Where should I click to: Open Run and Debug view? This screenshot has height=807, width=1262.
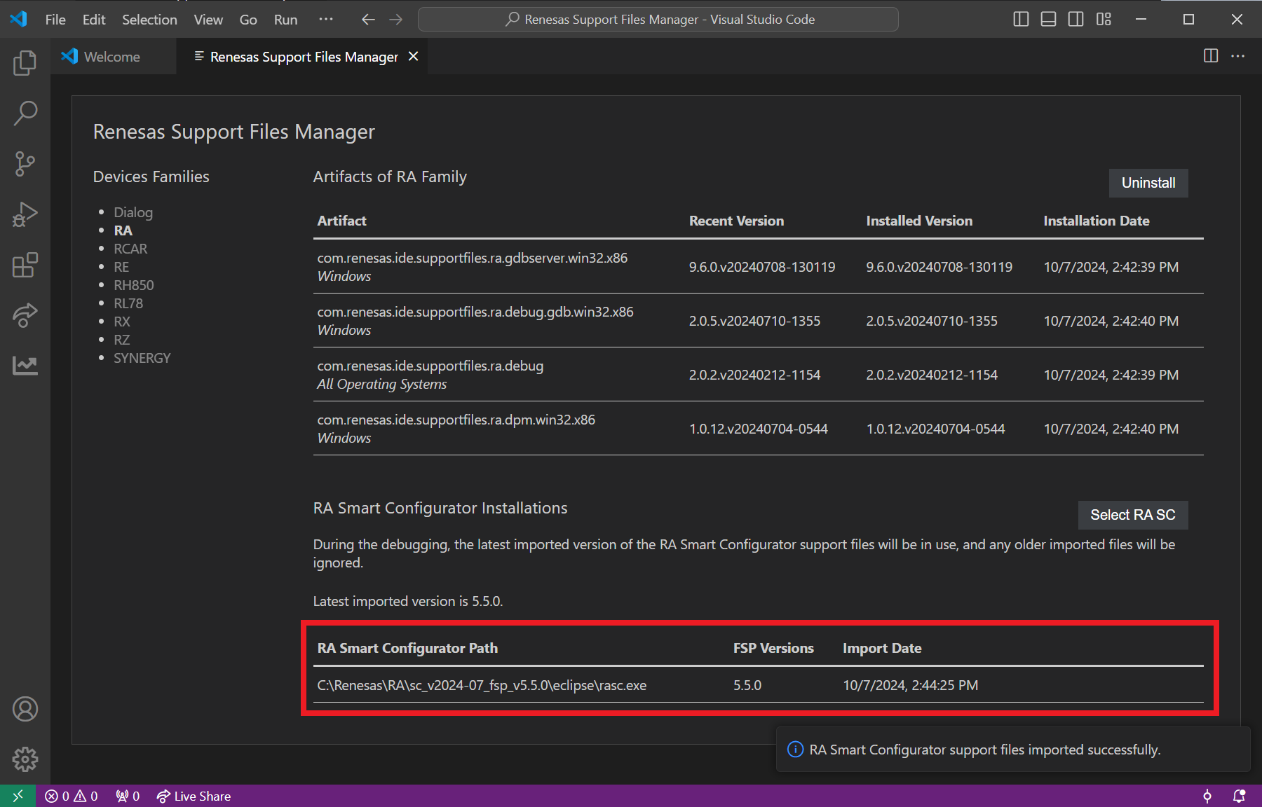[x=25, y=214]
